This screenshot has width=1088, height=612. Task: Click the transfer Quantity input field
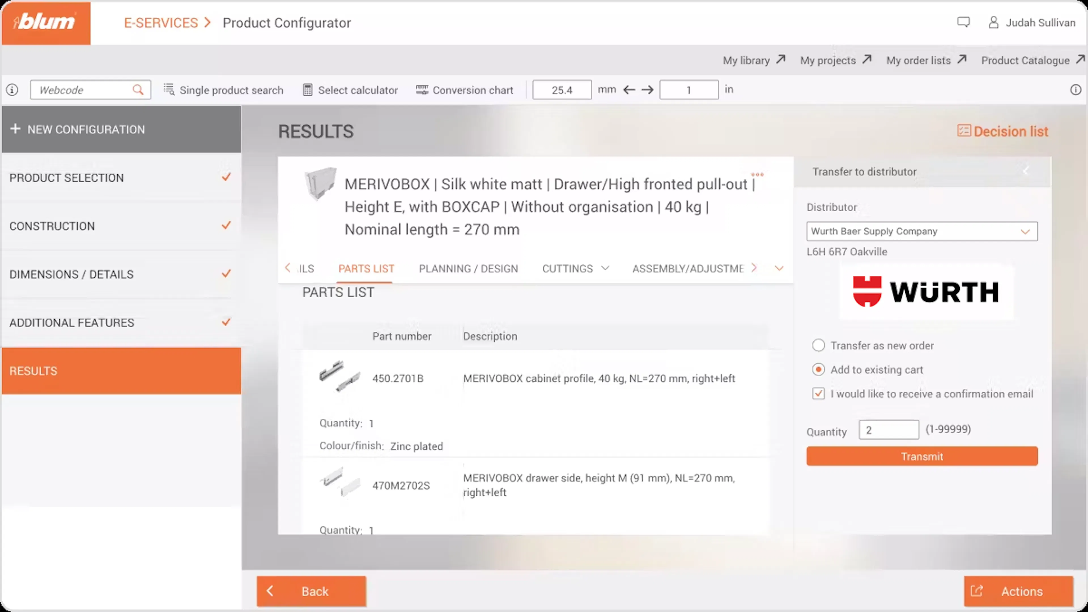[889, 430]
